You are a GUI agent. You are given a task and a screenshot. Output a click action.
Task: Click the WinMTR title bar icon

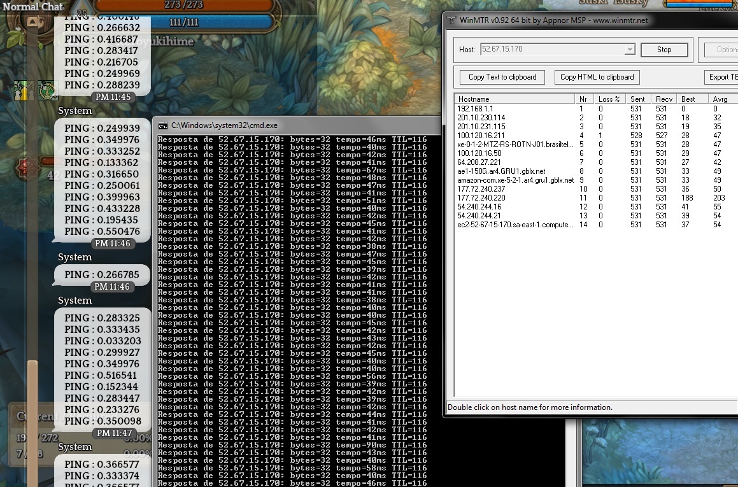coord(451,20)
